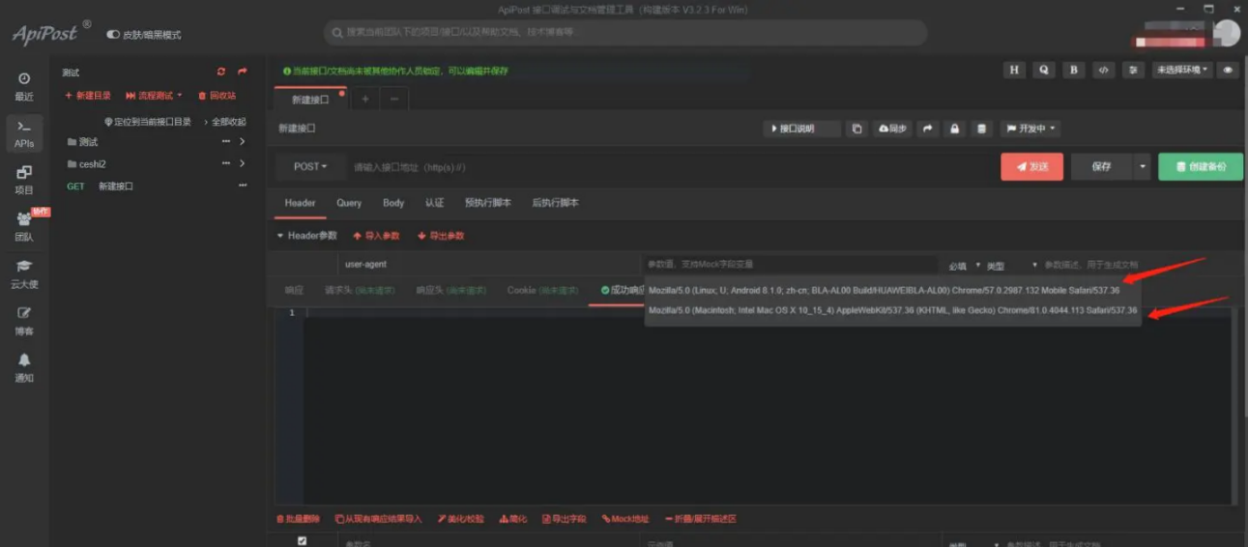The image size is (1248, 547).
Task: Open the 项目 projects sidebar icon
Action: (x=24, y=180)
